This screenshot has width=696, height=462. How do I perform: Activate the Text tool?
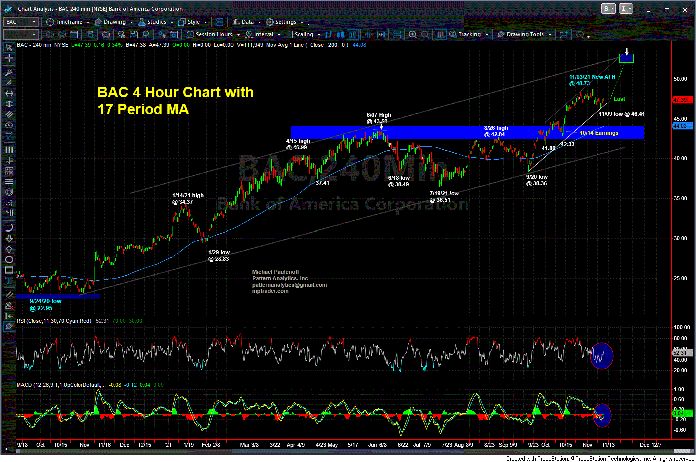point(9,280)
